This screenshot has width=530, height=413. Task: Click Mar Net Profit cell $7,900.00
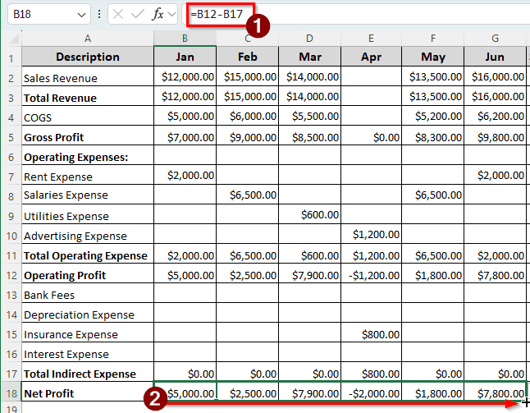tap(309, 392)
